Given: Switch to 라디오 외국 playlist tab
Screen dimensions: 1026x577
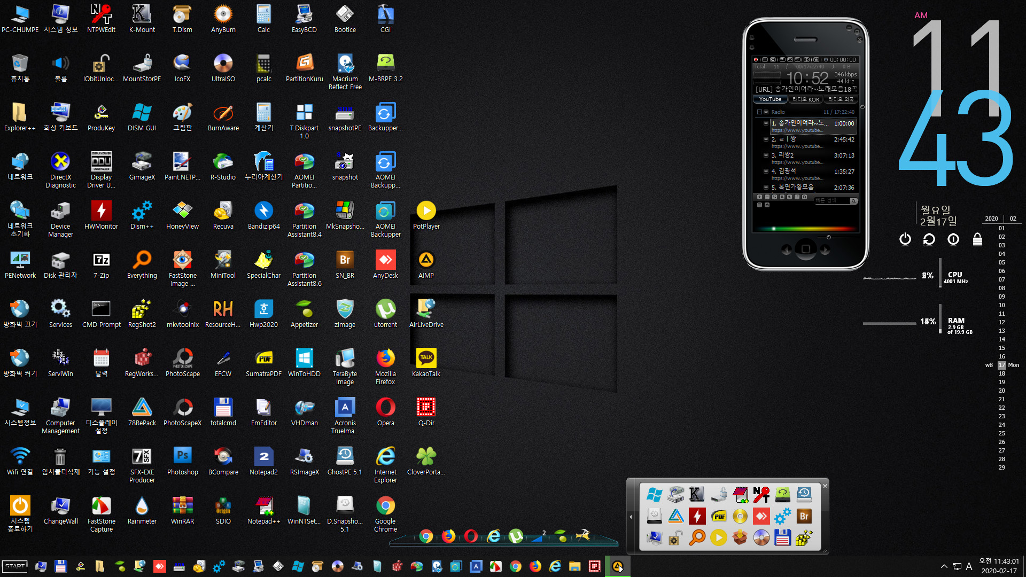Looking at the screenshot, I should coord(841,99).
